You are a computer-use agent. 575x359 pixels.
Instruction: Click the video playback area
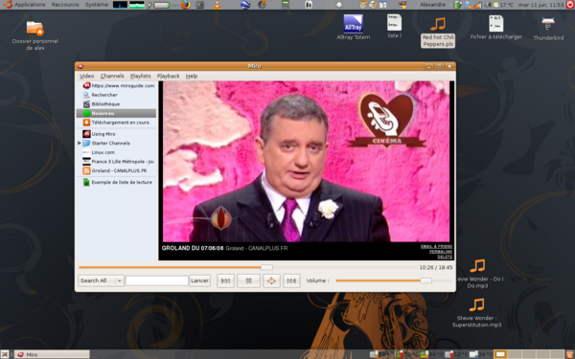tap(307, 162)
